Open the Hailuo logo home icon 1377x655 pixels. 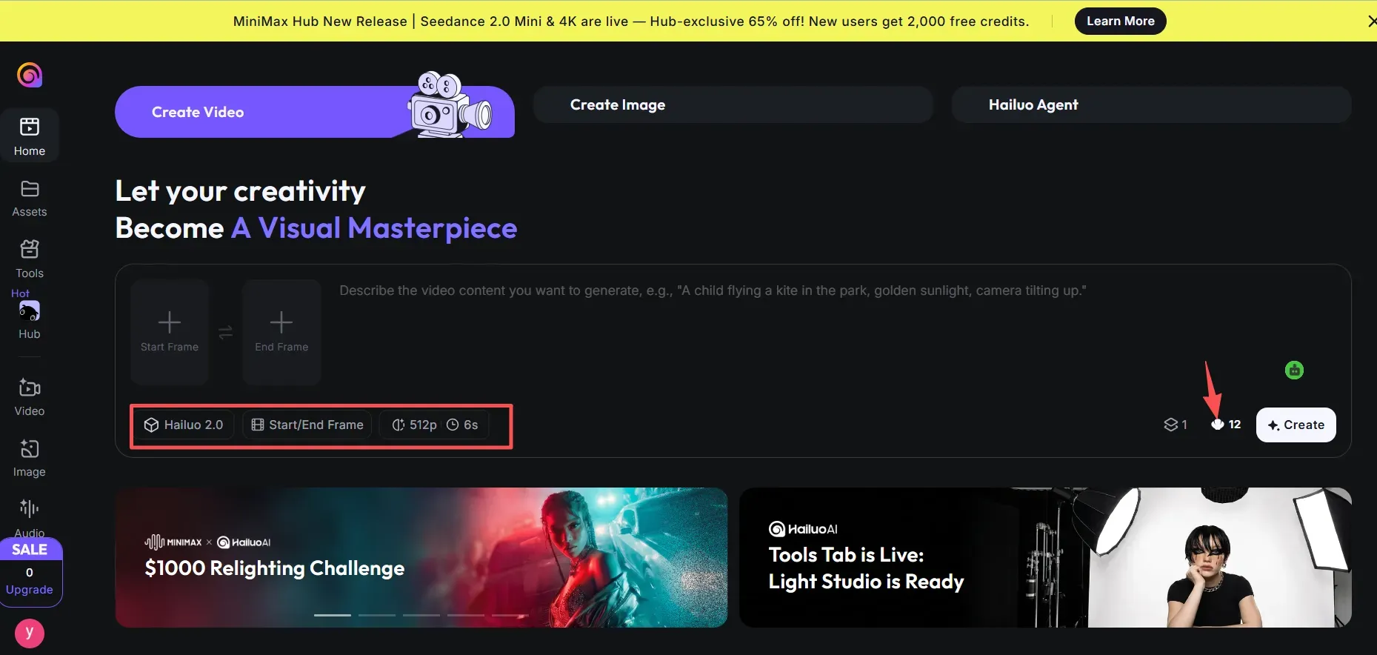tap(30, 75)
